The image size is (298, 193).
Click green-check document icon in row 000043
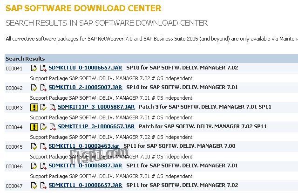pyautogui.click(x=43, y=107)
